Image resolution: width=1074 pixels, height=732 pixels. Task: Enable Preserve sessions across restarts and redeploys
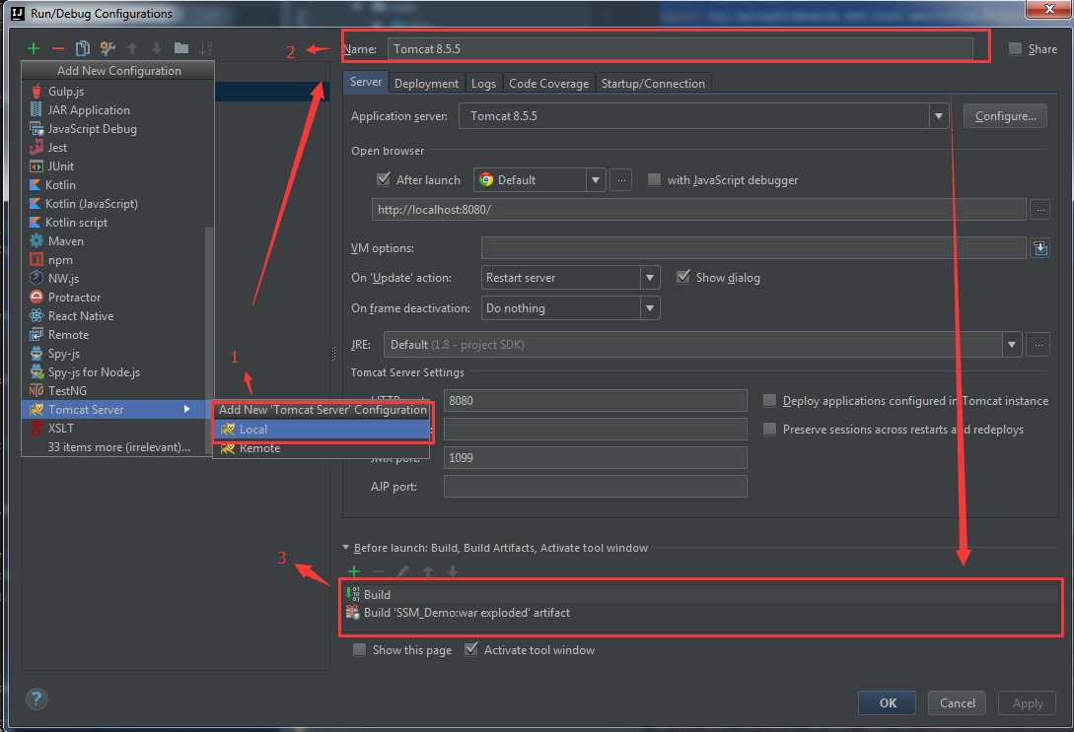tap(770, 429)
